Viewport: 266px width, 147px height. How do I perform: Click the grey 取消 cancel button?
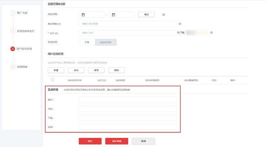143,141
